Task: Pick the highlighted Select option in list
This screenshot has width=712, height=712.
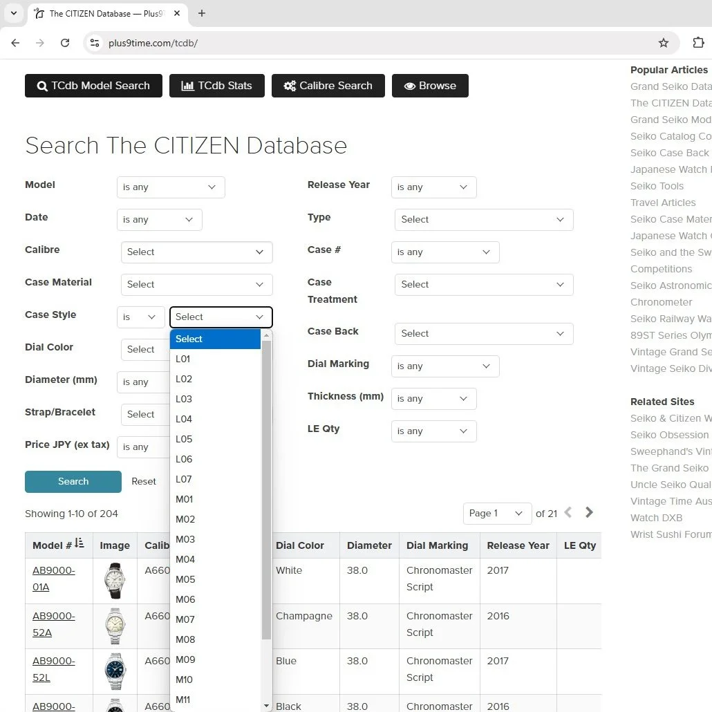Action: click(215, 339)
